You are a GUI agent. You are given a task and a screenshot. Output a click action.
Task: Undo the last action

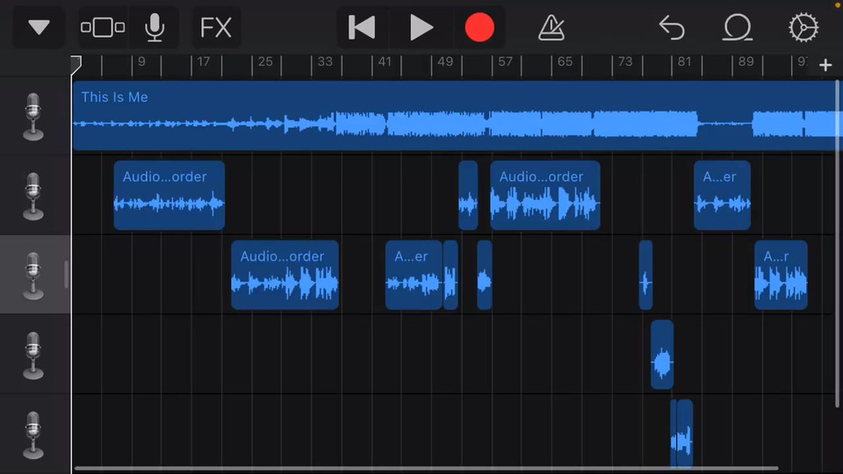[672, 27]
